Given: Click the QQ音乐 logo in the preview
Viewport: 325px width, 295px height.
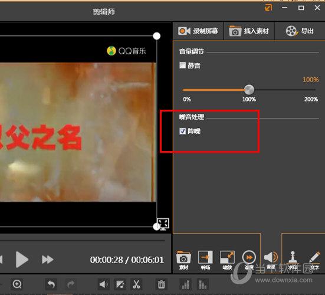Looking at the screenshot, I should 126,51.
